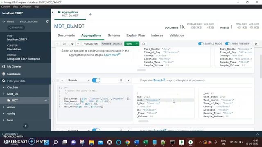Expand Car_Info database
Viewport: 262px width, 147px height.
tap(4, 87)
